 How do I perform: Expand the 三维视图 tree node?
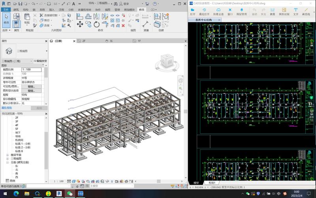click(8, 158)
